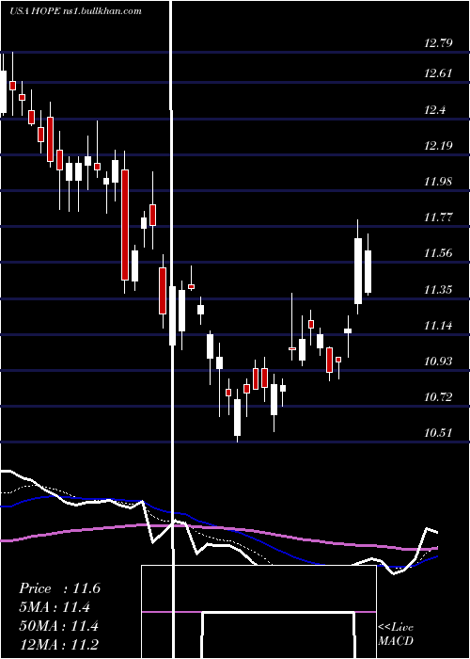Click the 11.77 price axis label
Screen dimensions: 470x659
pos(439,217)
